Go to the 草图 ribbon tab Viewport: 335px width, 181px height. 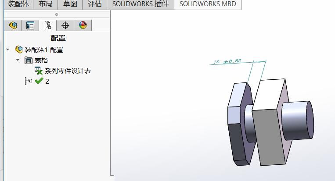click(70, 4)
